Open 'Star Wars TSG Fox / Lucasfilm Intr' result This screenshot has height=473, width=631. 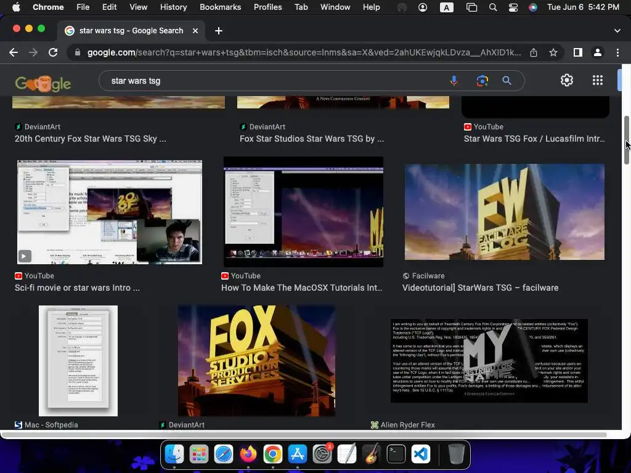tap(534, 139)
